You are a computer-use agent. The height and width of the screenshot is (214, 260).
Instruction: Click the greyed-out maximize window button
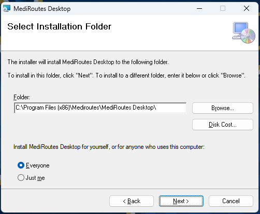pos(223,8)
